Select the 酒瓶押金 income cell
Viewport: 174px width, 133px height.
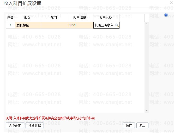28,25
